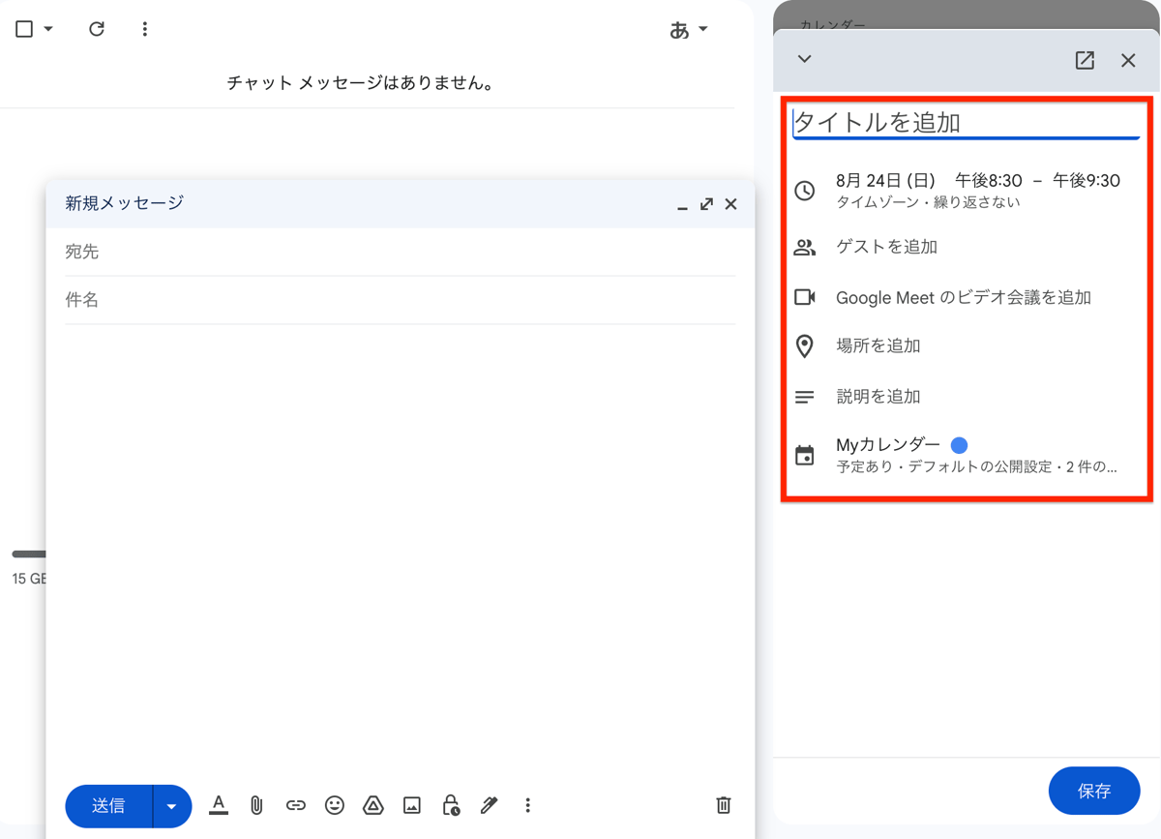Open 予定あり・デフォルトの公開設定 options
This screenshot has height=839, width=1161.
[x=976, y=466]
